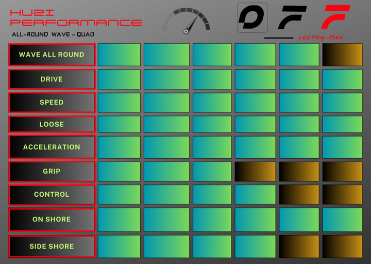Select the boxed black D logo icon
This screenshot has width=371, height=264.
pyautogui.click(x=252, y=17)
